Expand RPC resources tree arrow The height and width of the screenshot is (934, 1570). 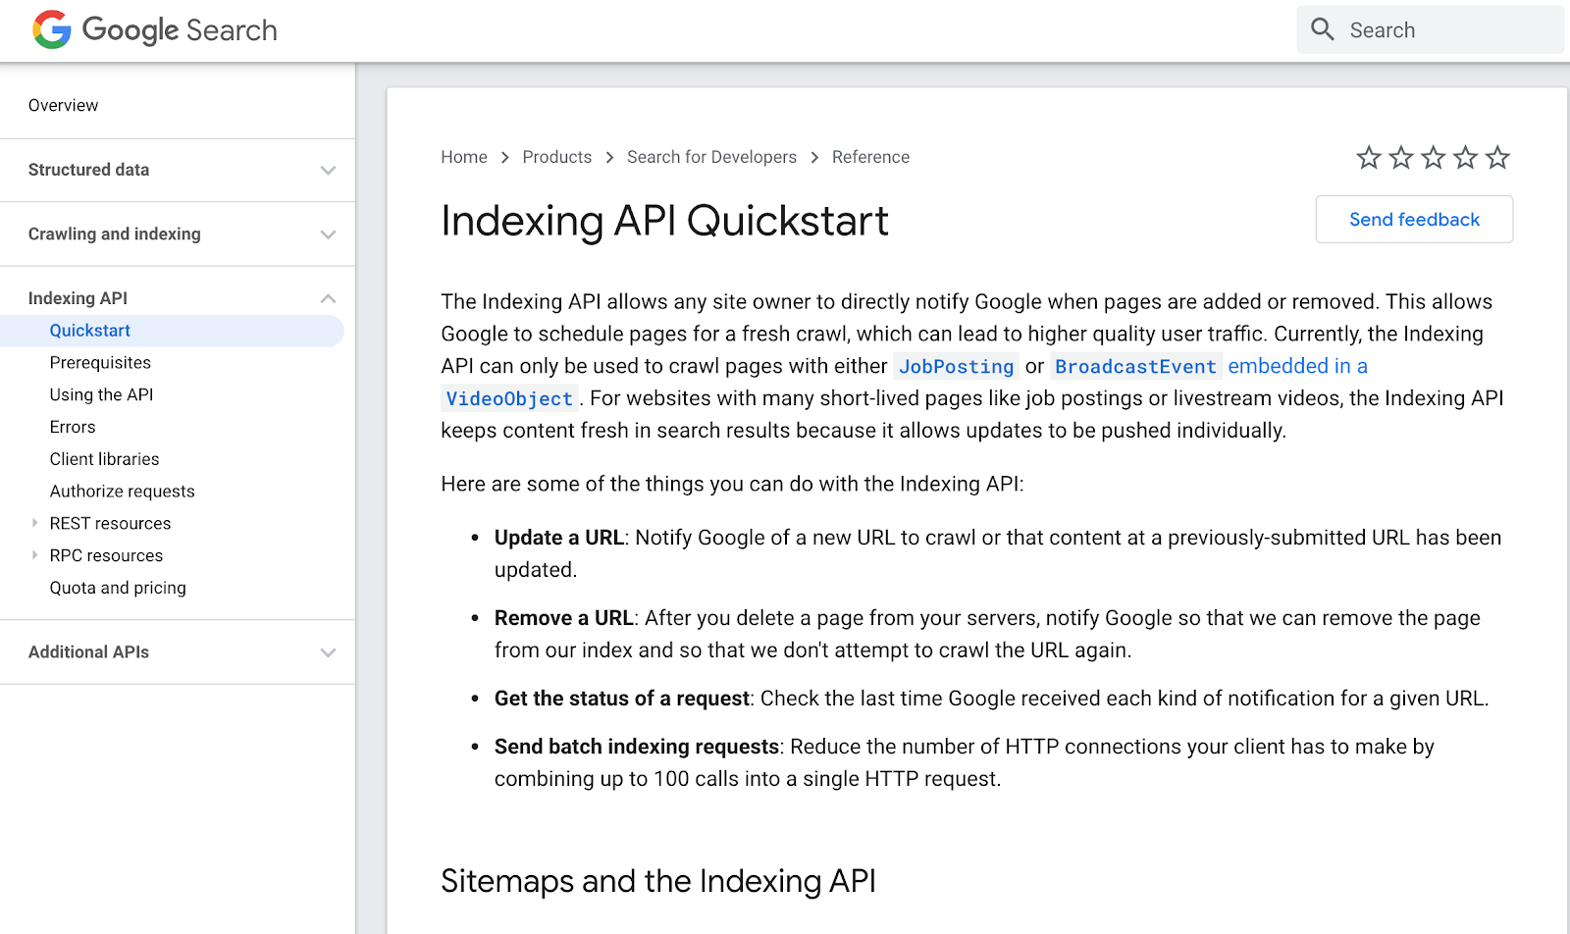click(35, 555)
